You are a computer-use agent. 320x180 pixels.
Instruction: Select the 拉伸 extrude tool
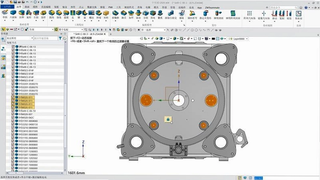point(21,14)
